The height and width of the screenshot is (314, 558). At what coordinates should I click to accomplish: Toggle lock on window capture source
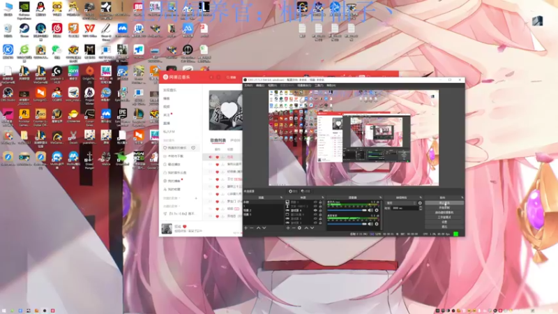(x=320, y=214)
